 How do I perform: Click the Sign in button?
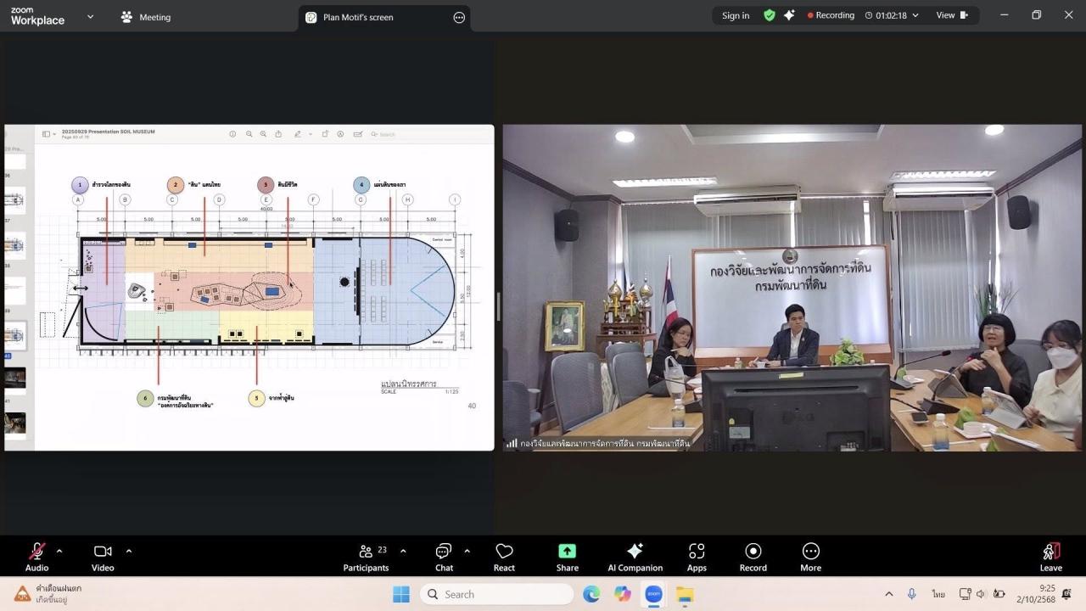(x=736, y=15)
